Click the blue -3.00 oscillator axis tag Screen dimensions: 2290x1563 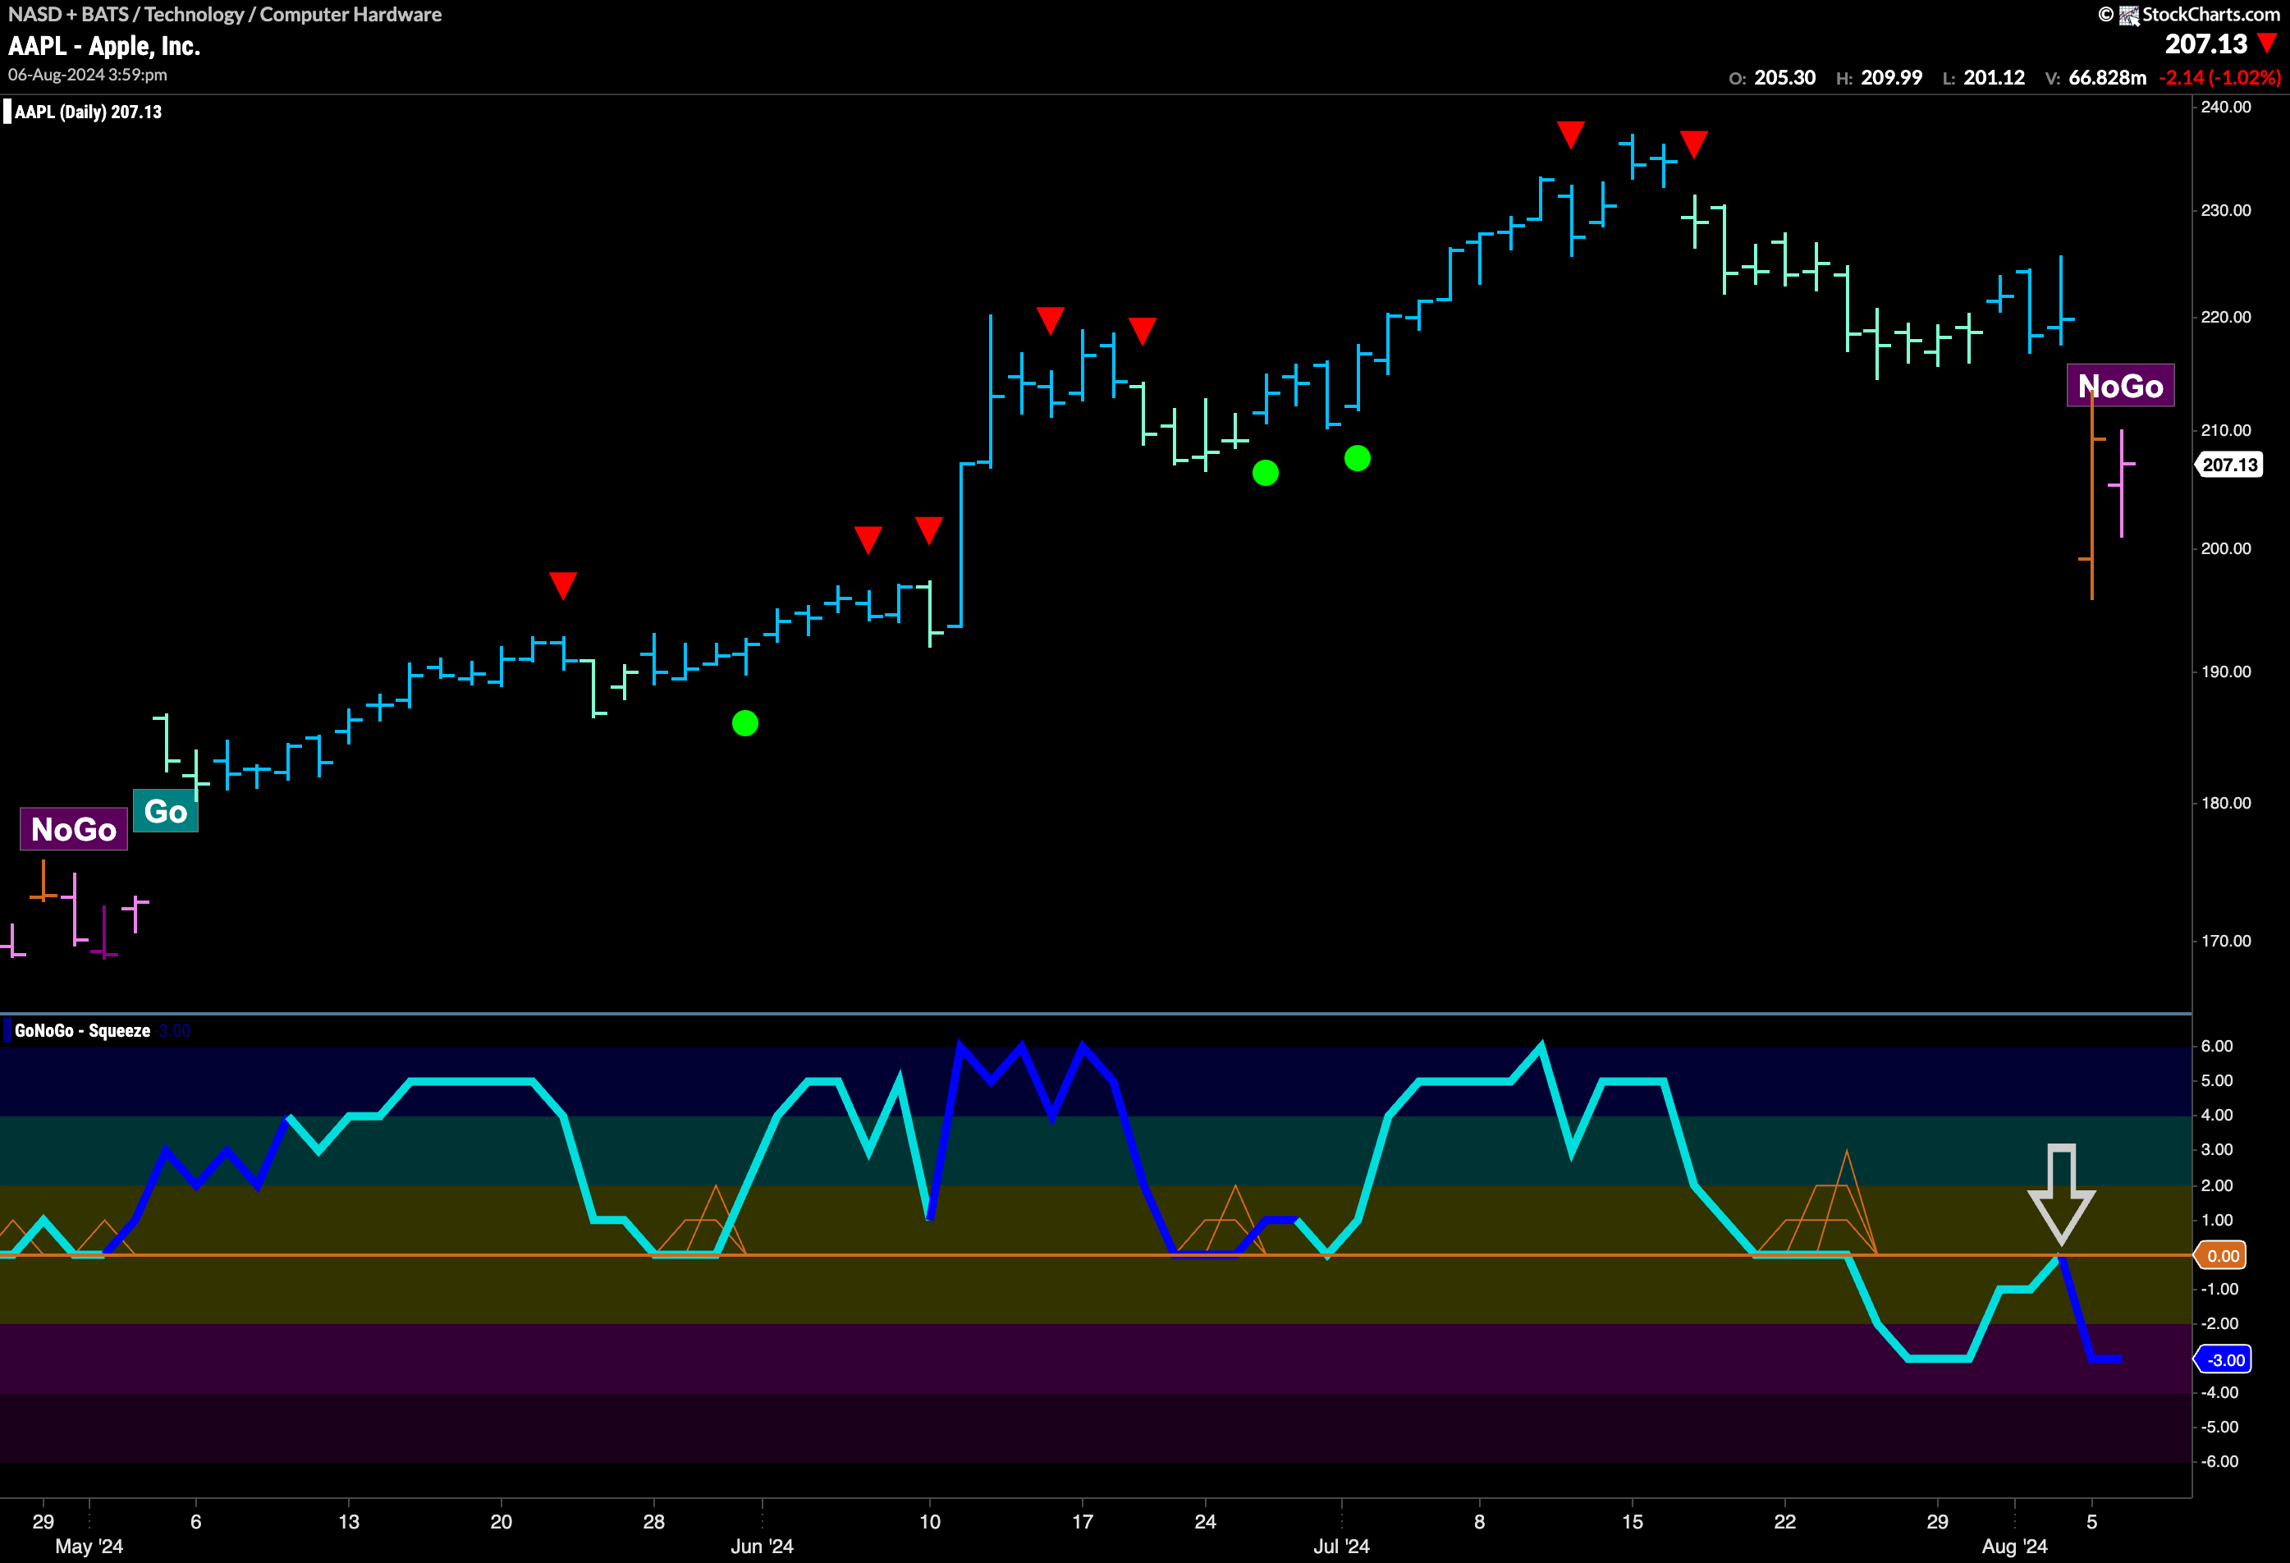(x=2223, y=1360)
